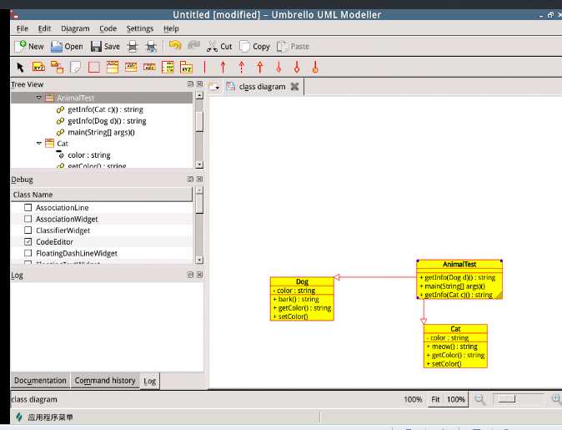Select the plain Association line tool

click(x=204, y=67)
